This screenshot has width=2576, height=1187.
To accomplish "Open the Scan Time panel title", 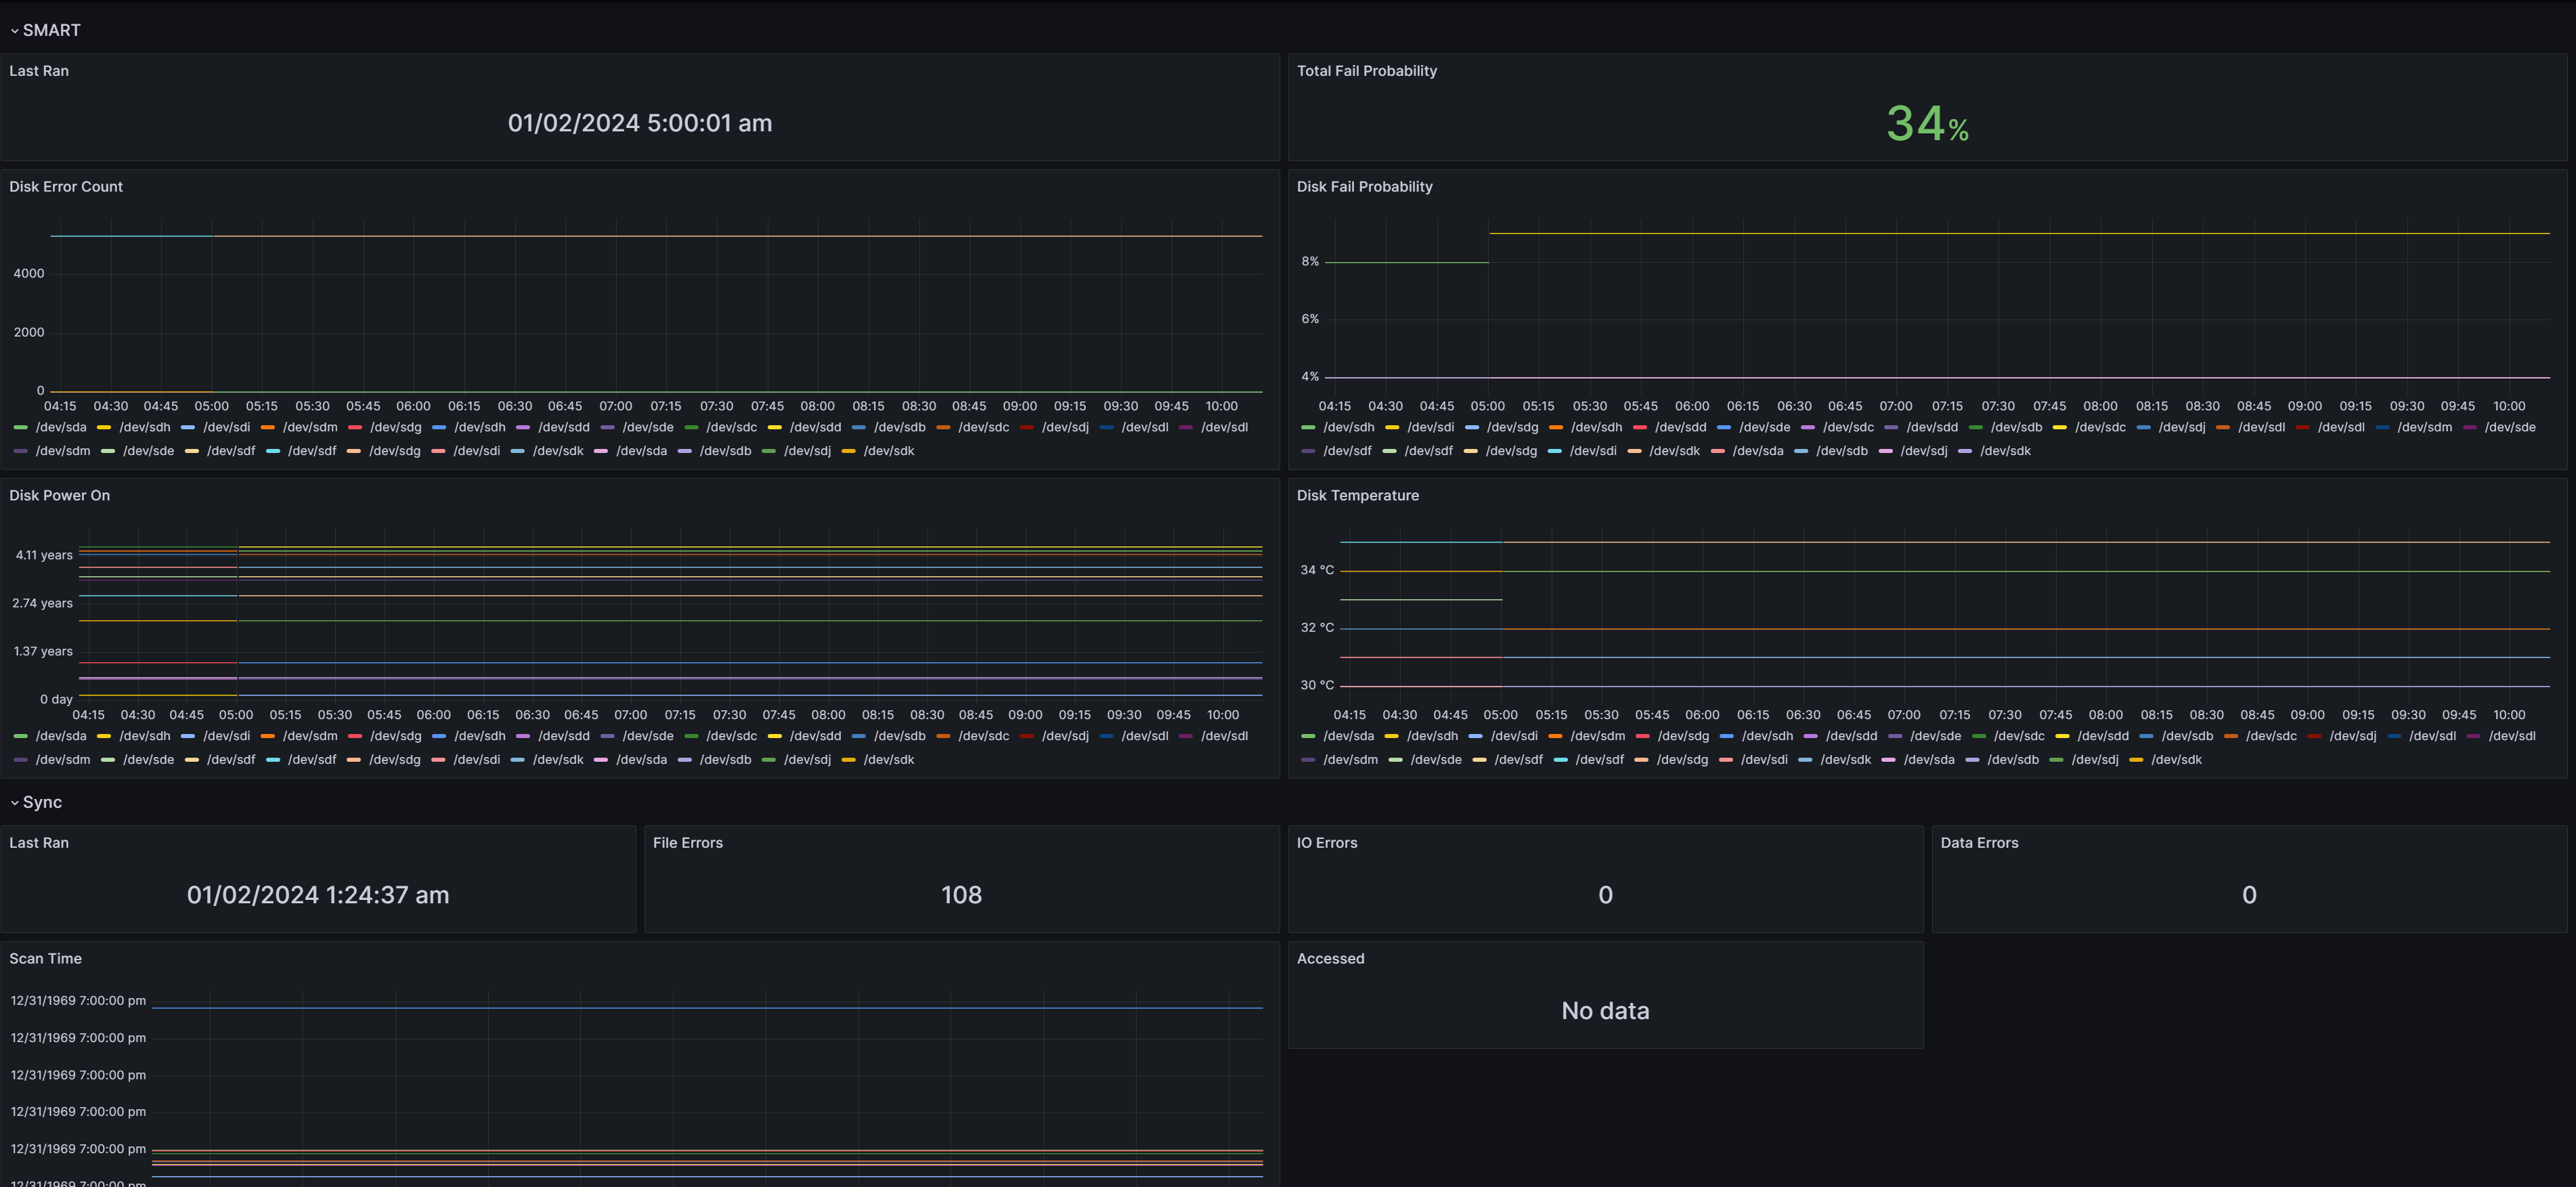I will point(45,959).
